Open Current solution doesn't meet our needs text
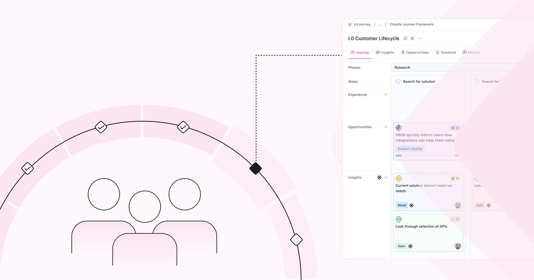Screen dimensions: 534x280 point(424,188)
